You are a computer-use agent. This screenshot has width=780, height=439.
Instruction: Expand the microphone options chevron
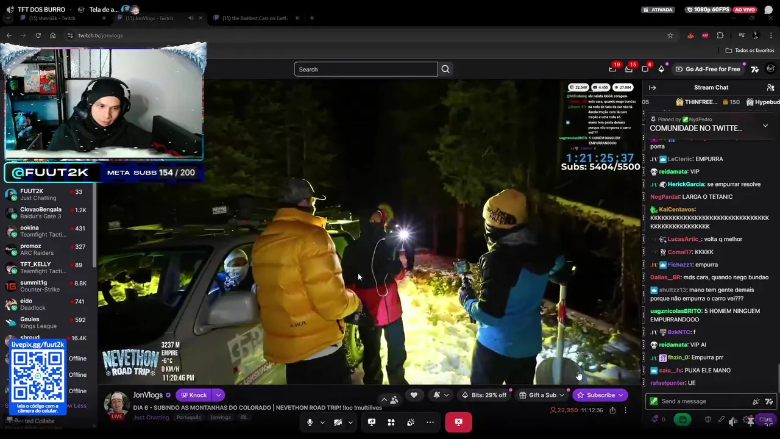tap(322, 422)
